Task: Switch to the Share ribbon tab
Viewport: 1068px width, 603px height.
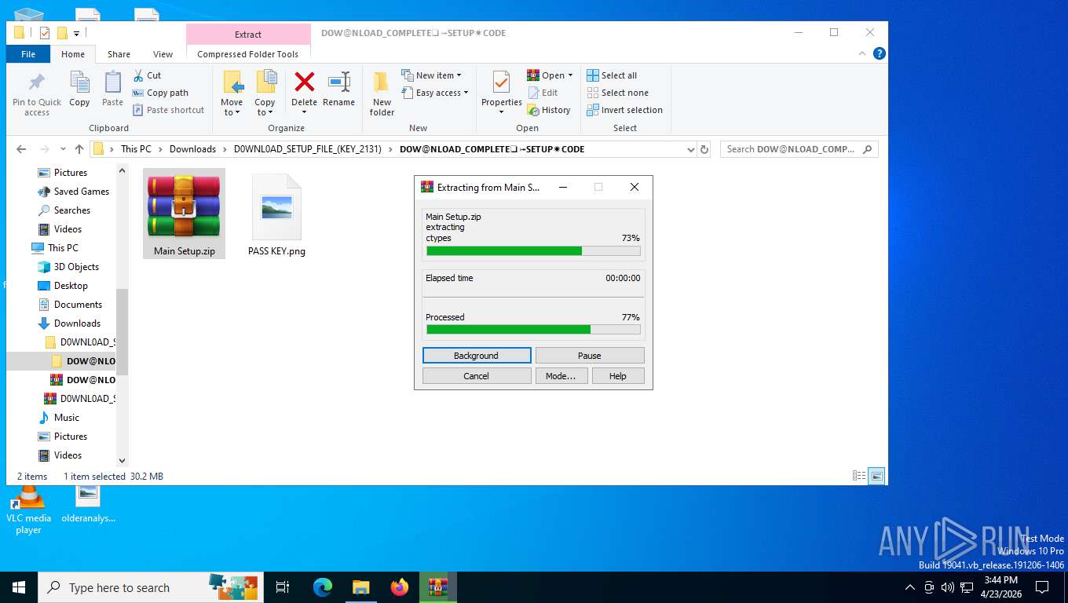Action: [119, 54]
